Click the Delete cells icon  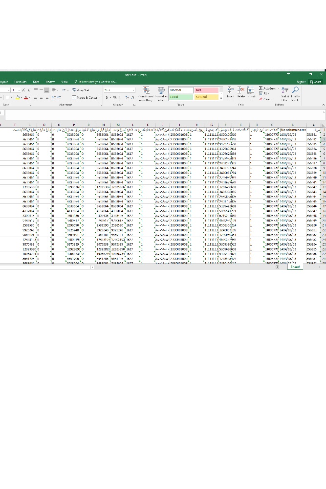point(241,92)
